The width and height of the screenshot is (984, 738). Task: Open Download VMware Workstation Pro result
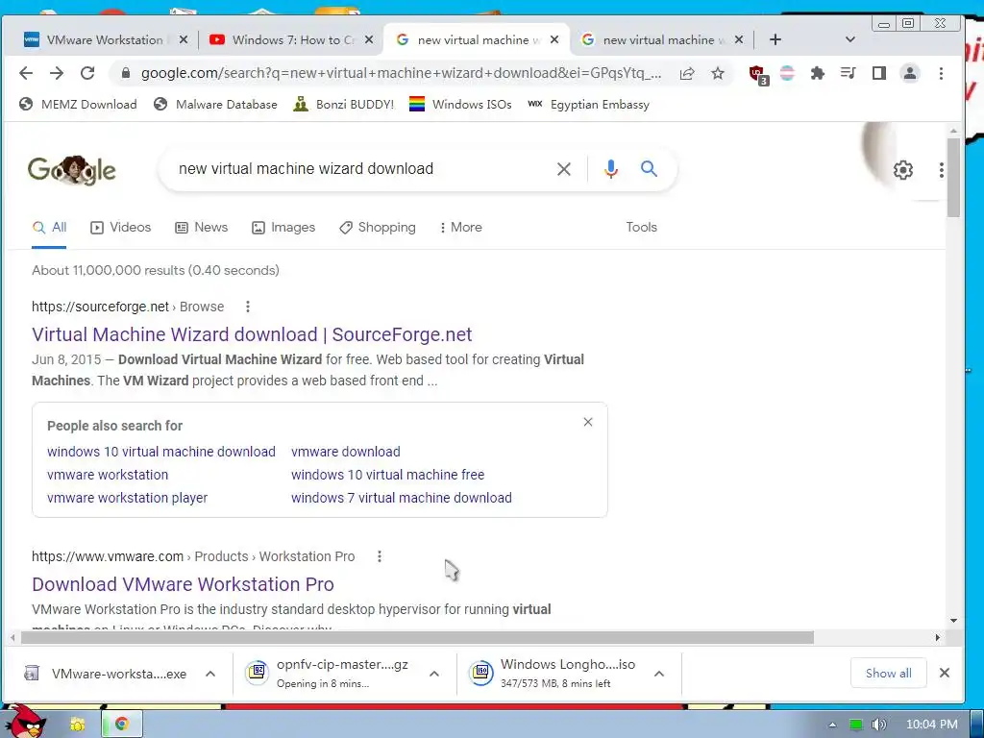pos(183,584)
